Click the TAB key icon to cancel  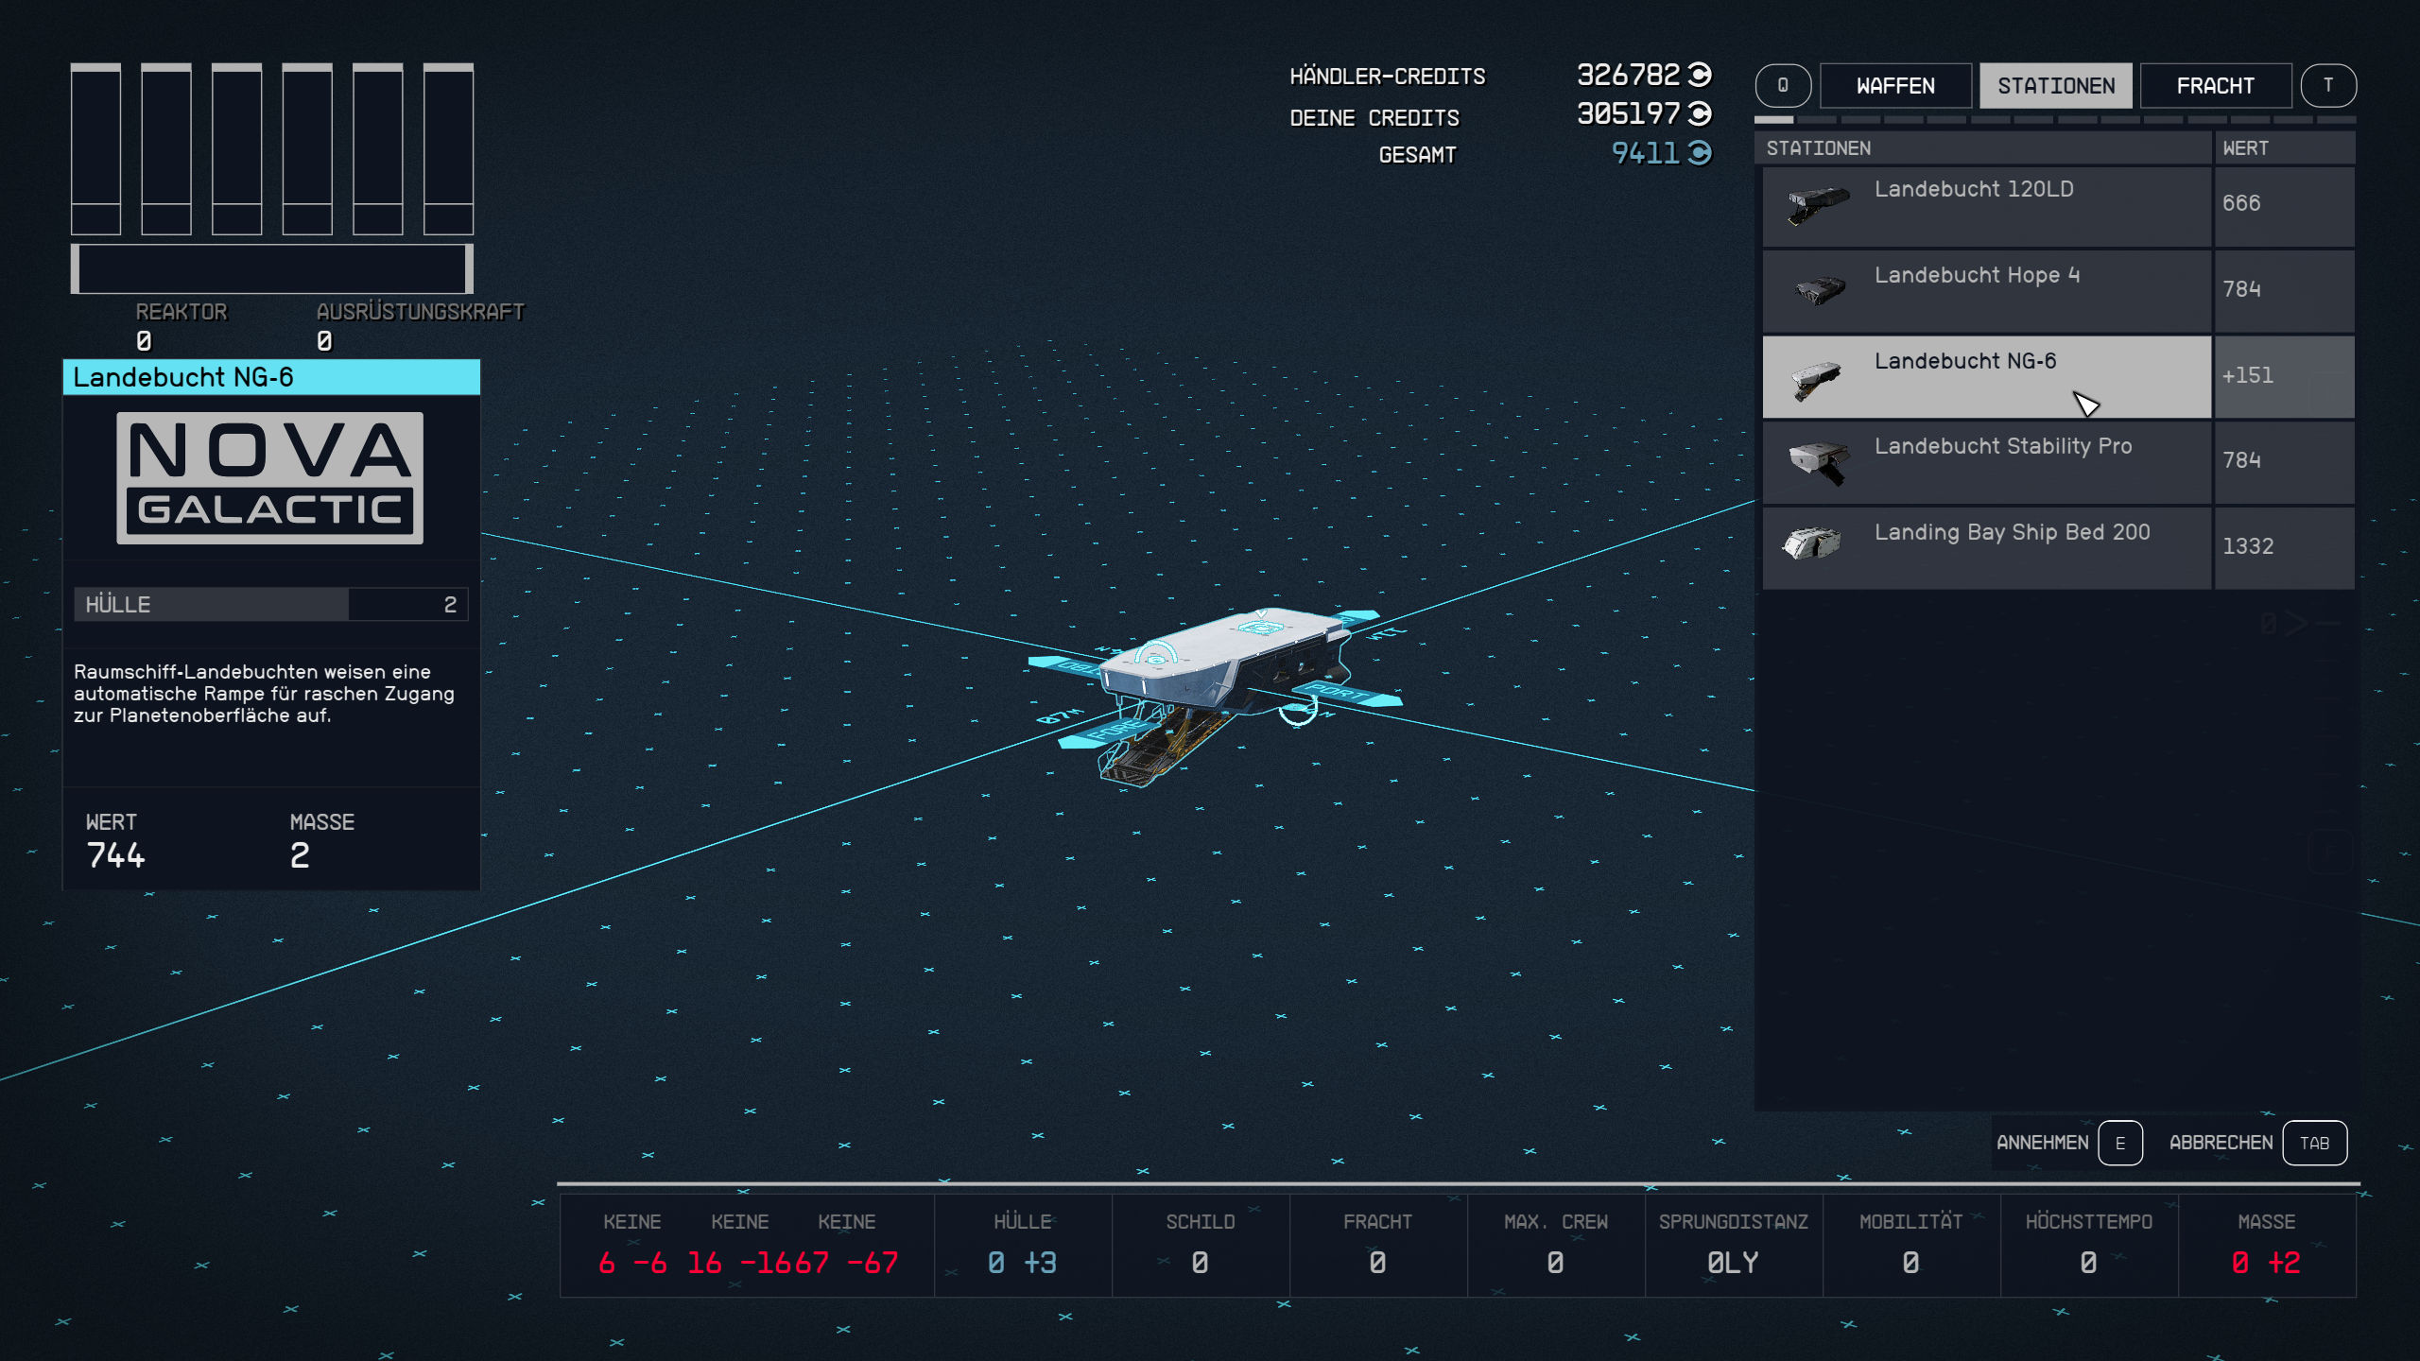pyautogui.click(x=2313, y=1143)
